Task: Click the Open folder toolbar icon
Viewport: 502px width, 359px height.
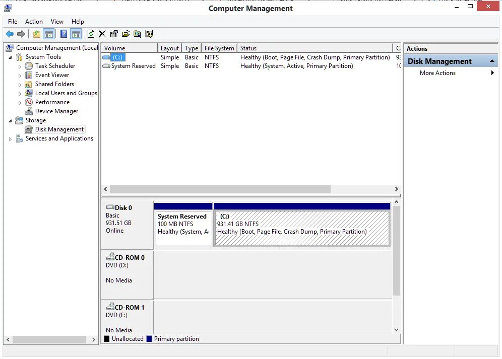Action: [x=126, y=34]
